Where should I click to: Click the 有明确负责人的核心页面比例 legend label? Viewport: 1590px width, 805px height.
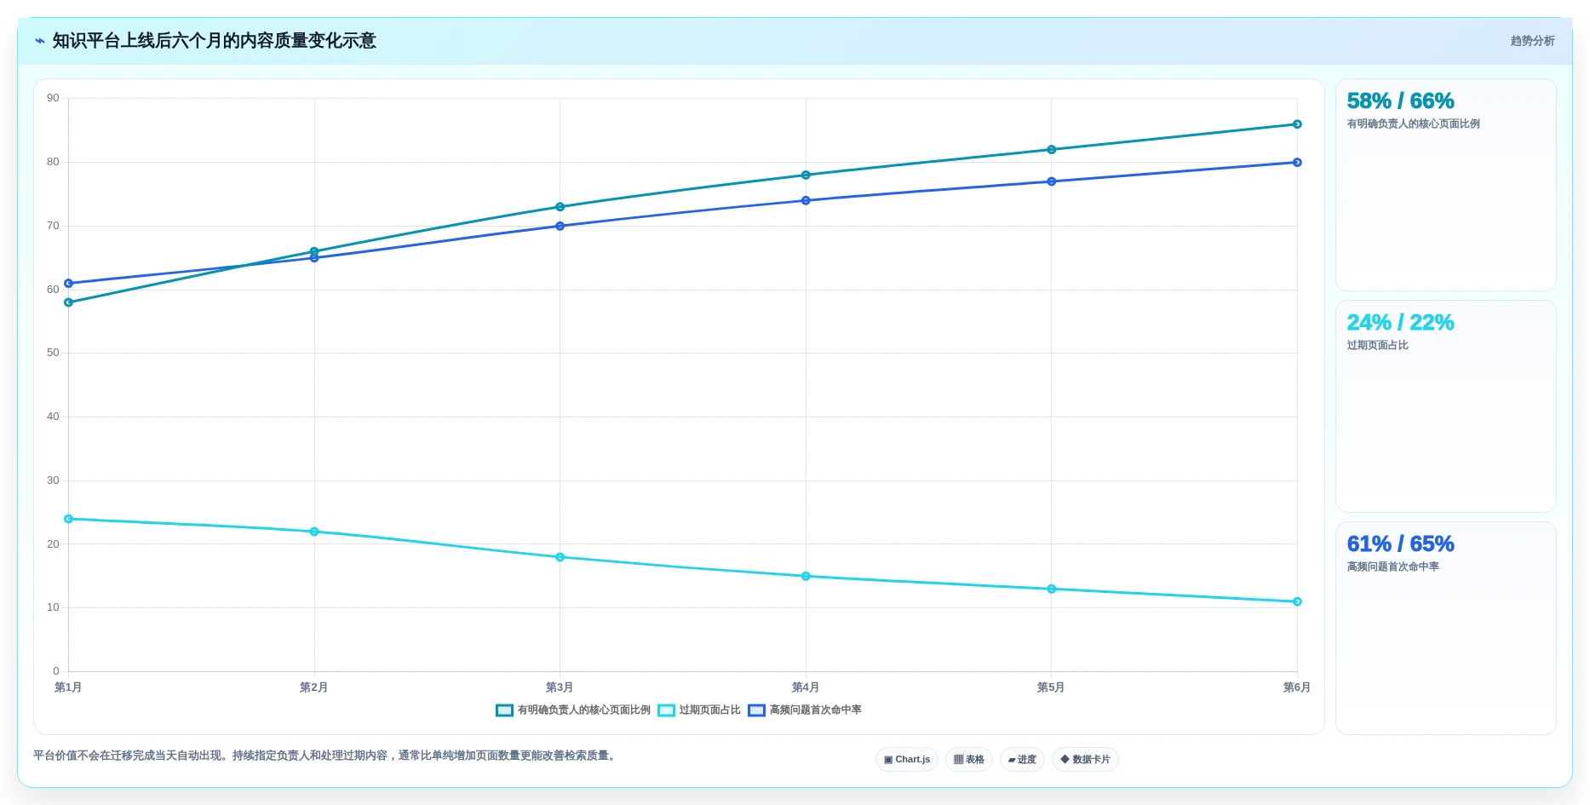click(583, 710)
